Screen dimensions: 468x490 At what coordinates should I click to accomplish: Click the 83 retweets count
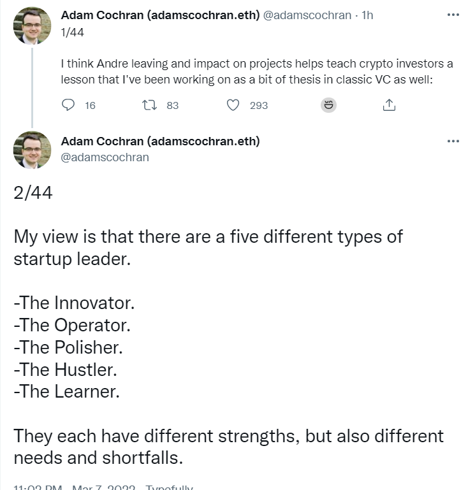click(172, 106)
